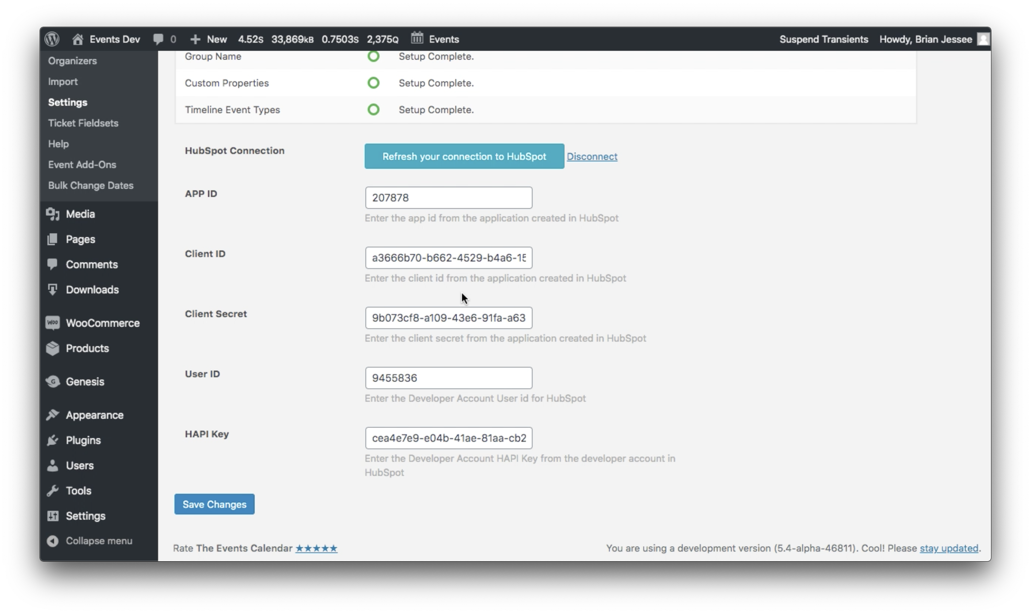Click the Custom Properties green status circle
1031x614 pixels.
click(374, 83)
